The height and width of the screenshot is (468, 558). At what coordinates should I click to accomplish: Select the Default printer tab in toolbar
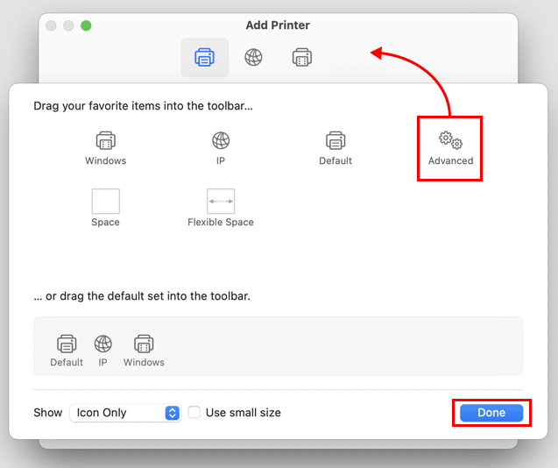coord(204,58)
